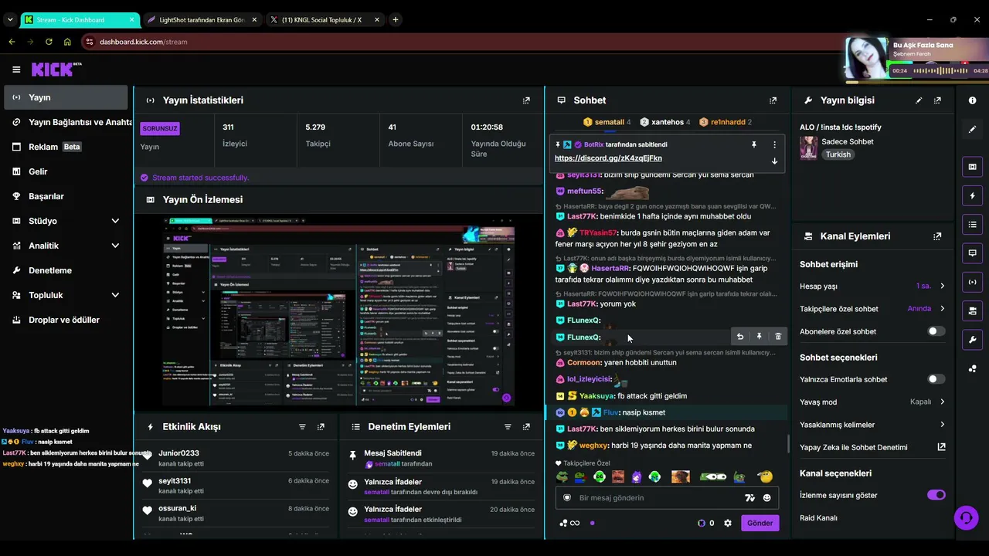989x556 pixels.
Task: Edit stream info with pencil icon in Yayın bilgisi
Action: click(919, 100)
